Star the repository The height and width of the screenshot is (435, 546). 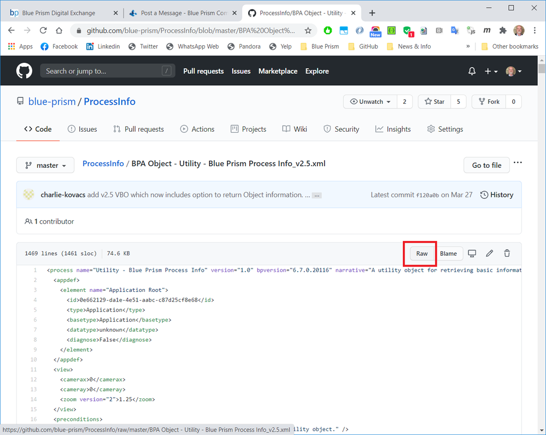tap(435, 102)
